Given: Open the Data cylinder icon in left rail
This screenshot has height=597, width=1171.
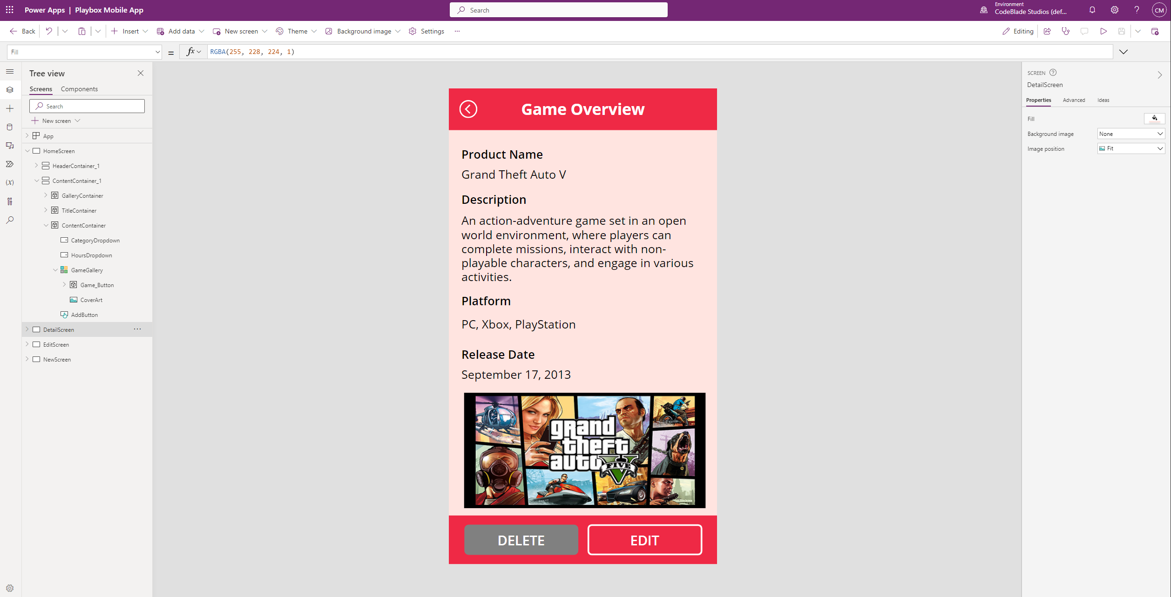Looking at the screenshot, I should click(10, 127).
